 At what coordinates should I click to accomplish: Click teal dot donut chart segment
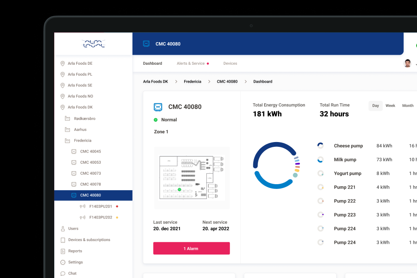coord(295,175)
